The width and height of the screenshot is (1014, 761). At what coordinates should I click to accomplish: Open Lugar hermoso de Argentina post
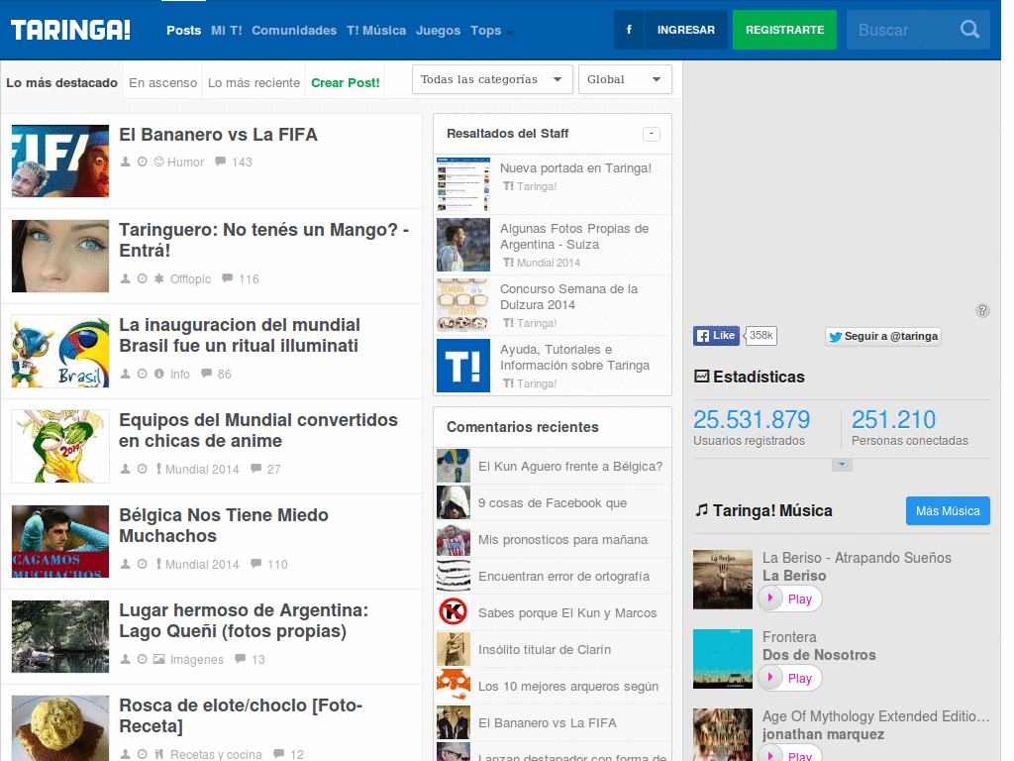(244, 620)
